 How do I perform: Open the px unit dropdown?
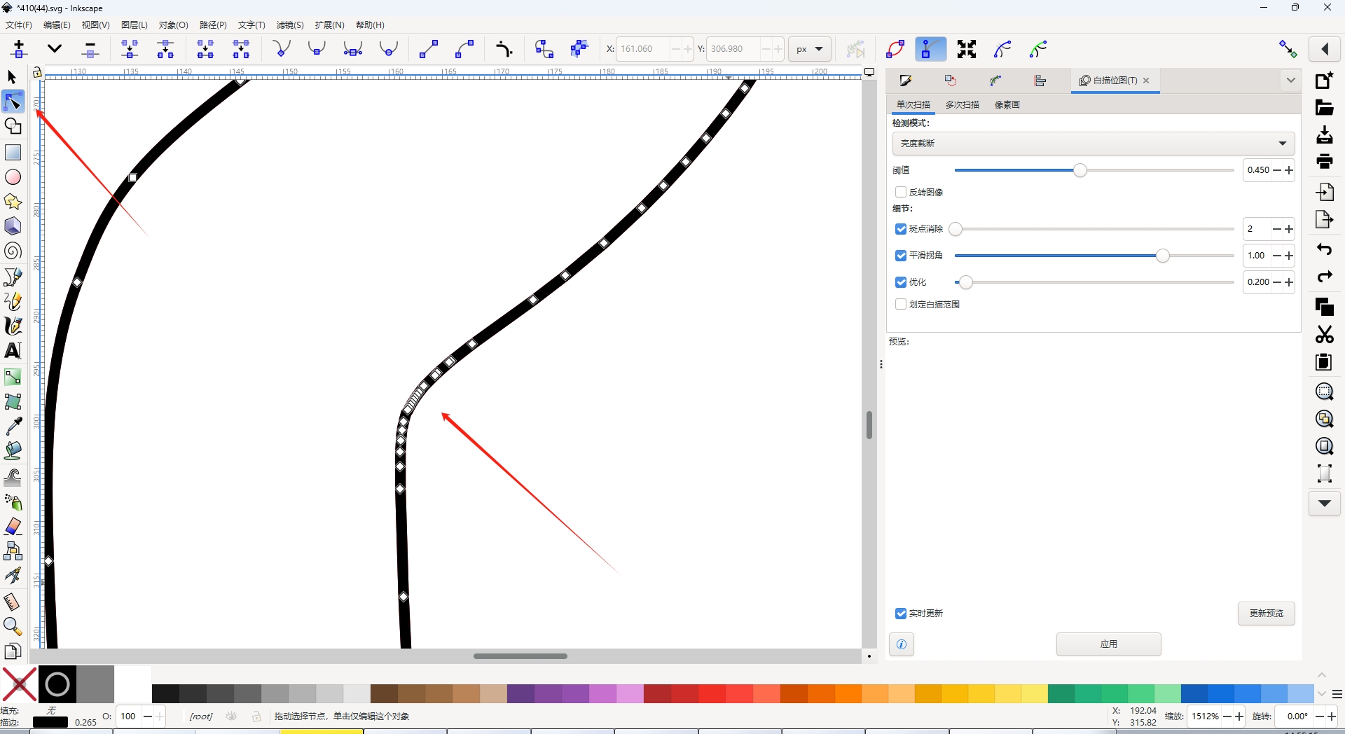click(x=809, y=49)
